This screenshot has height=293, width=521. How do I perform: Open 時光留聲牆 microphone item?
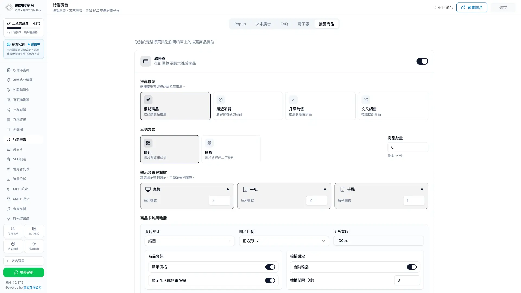click(x=24, y=219)
